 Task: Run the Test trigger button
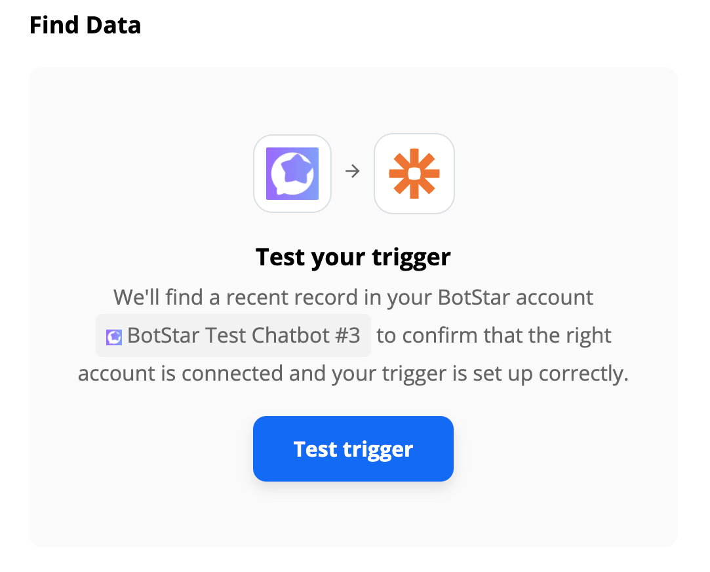point(353,448)
